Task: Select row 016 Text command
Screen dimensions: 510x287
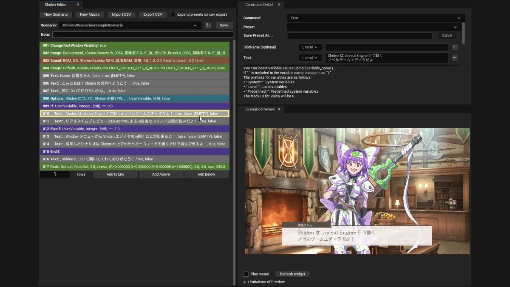Action: click(135, 159)
